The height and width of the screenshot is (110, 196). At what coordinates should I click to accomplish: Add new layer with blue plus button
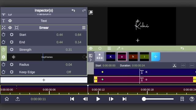156,57
